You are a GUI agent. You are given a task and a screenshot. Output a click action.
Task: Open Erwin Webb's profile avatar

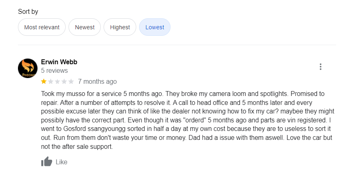tap(28, 68)
